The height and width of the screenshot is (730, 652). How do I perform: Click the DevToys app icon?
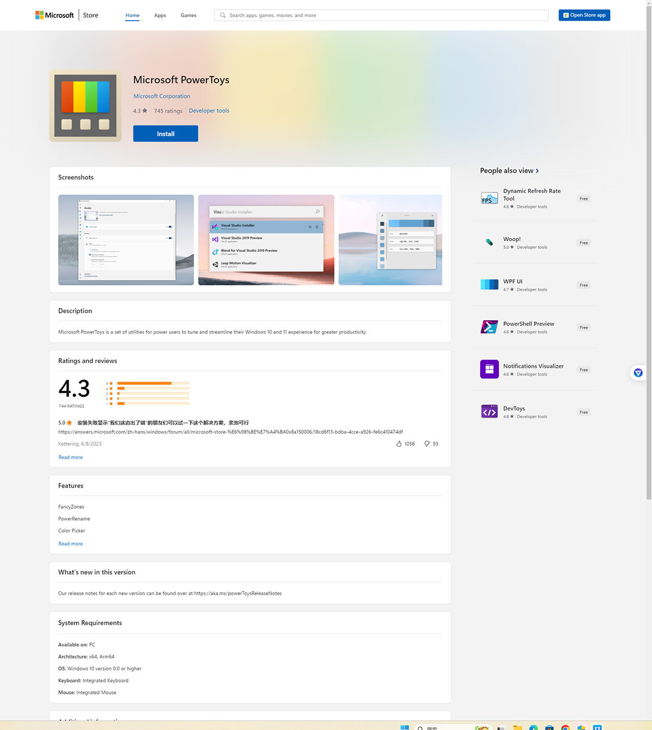(490, 411)
